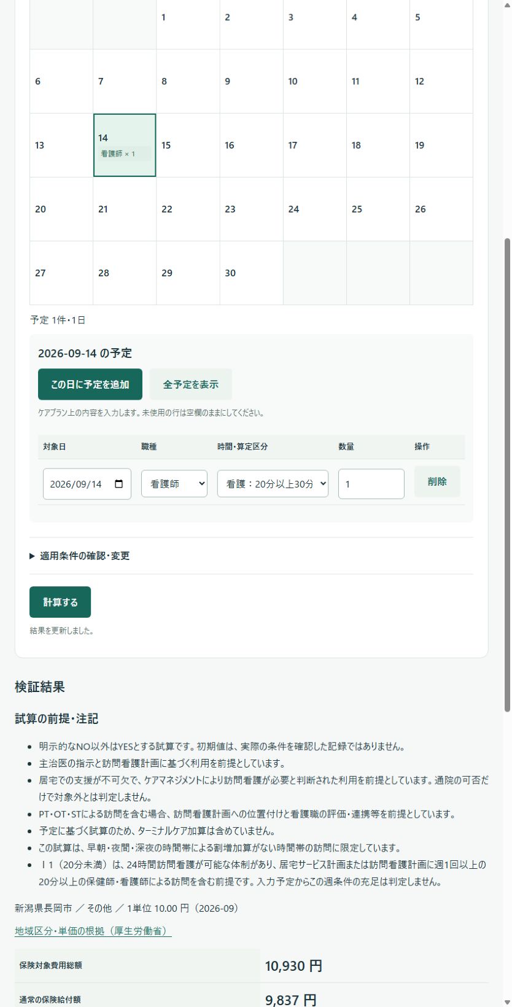
Task: Select calendar day 11
Action: [x=378, y=81]
